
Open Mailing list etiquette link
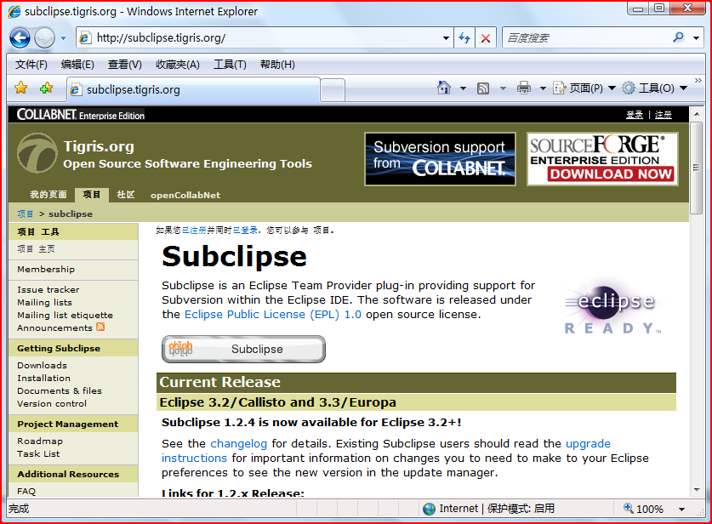point(65,315)
